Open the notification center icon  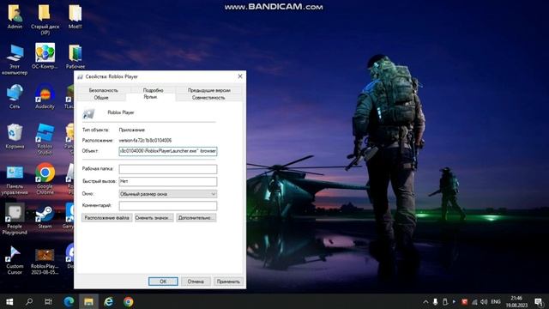point(539,301)
